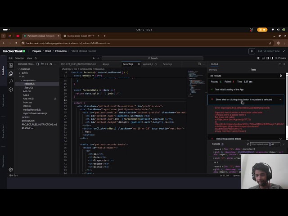Go back using editor navigation arrow

point(94,58)
